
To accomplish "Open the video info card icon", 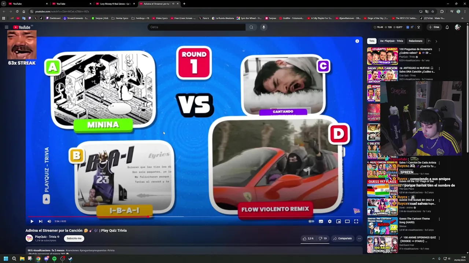I will tap(357, 41).
